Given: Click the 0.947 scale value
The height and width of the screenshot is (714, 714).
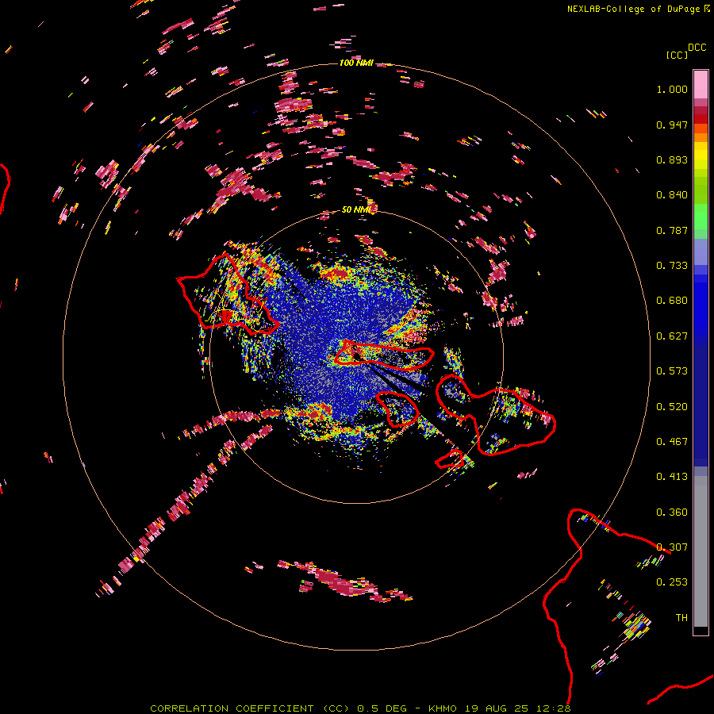Looking at the screenshot, I should [x=672, y=125].
